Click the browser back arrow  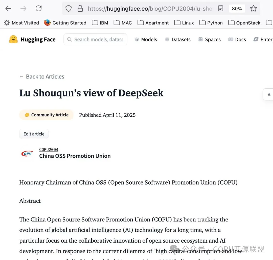coord(8,9)
